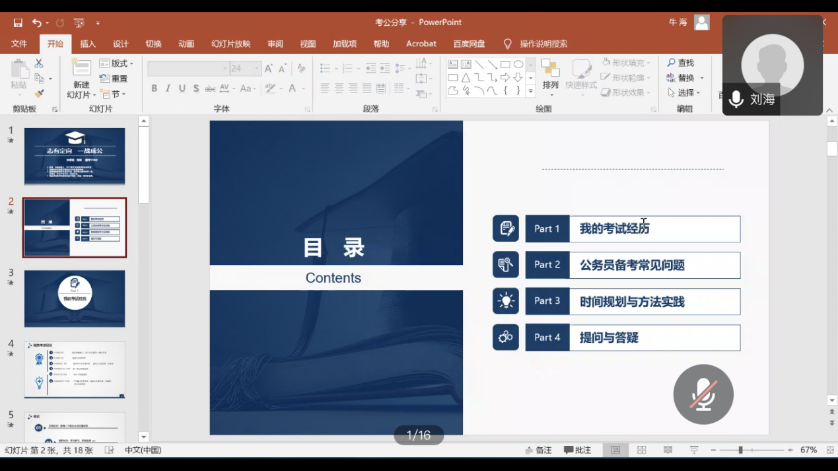This screenshot has width=838, height=471.
Task: Switch to the Slide Show (幻灯片放映) tab
Action: click(230, 44)
